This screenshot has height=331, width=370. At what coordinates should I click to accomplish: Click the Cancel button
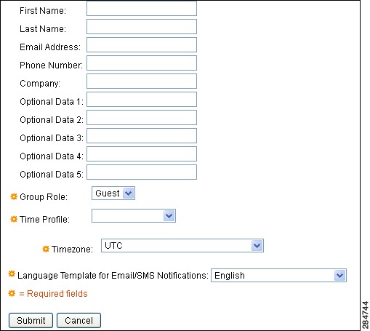[79, 320]
